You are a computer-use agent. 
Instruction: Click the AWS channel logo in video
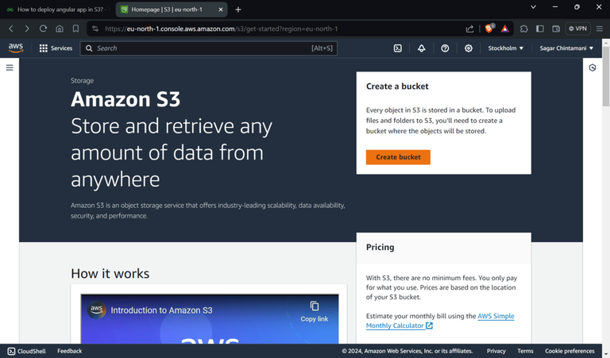[96, 310]
